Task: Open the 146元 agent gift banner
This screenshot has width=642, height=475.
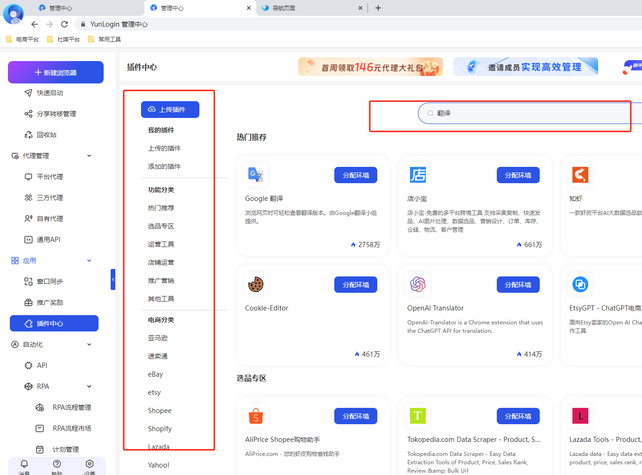Action: 371,67
